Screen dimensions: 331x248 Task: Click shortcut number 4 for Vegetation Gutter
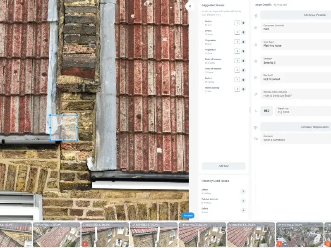[237, 51]
